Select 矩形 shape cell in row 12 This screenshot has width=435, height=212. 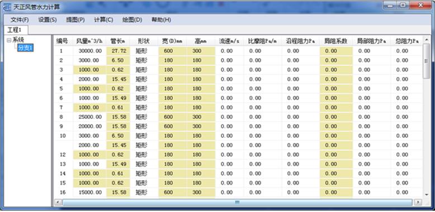[144, 155]
